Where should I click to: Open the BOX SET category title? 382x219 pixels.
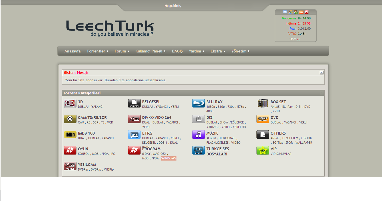pyautogui.click(x=278, y=102)
